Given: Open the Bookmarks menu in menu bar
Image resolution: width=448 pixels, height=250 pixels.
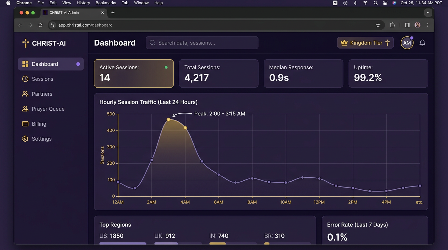Looking at the screenshot, I should (x=106, y=3).
